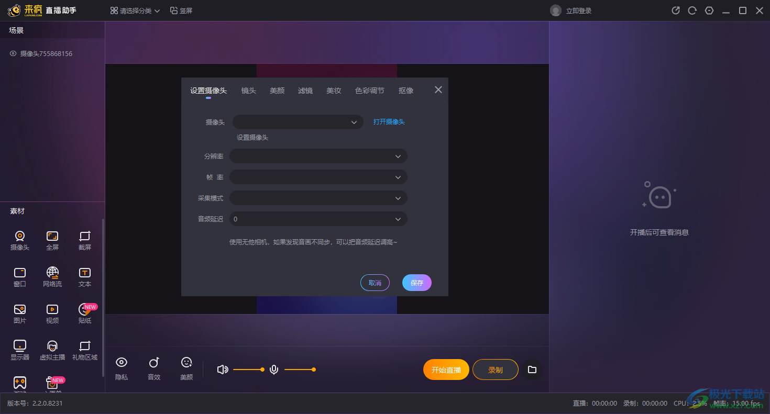The height and width of the screenshot is (414, 770).
Task: Add a 窗口 window capture source
Action: 20,277
